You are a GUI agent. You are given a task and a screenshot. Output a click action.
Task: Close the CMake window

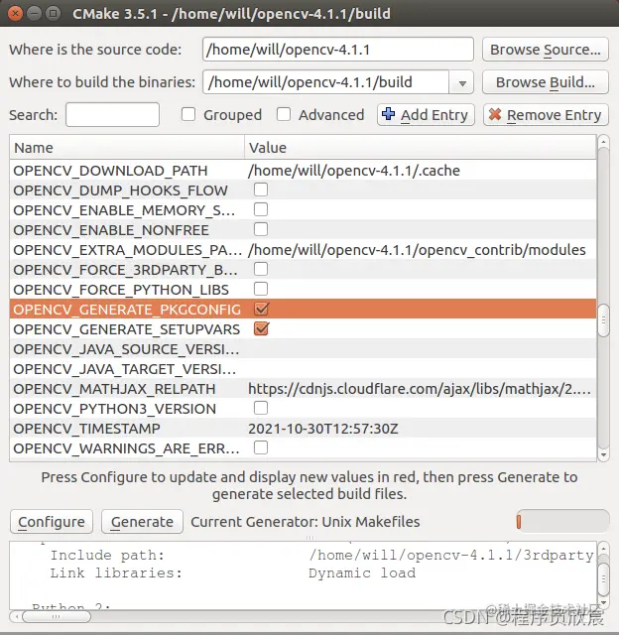[x=16, y=13]
